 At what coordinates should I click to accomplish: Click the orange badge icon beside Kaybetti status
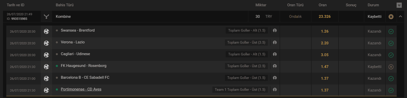click(x=391, y=17)
